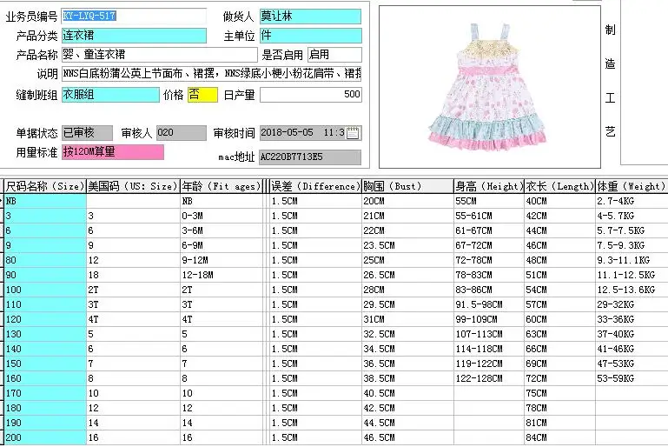Click fit age cell 9-12M
Screen dimensions: 668x447
point(222,260)
